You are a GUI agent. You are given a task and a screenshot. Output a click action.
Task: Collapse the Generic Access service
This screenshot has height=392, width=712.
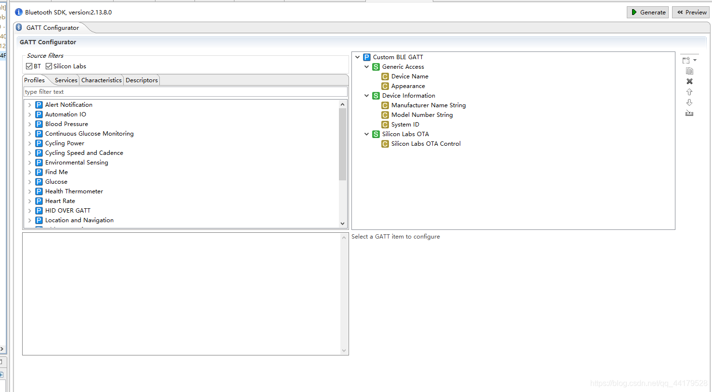(367, 67)
